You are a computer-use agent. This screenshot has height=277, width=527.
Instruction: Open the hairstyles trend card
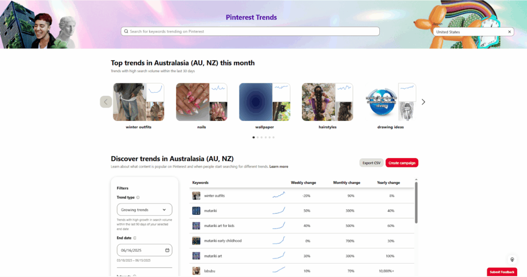tap(327, 106)
